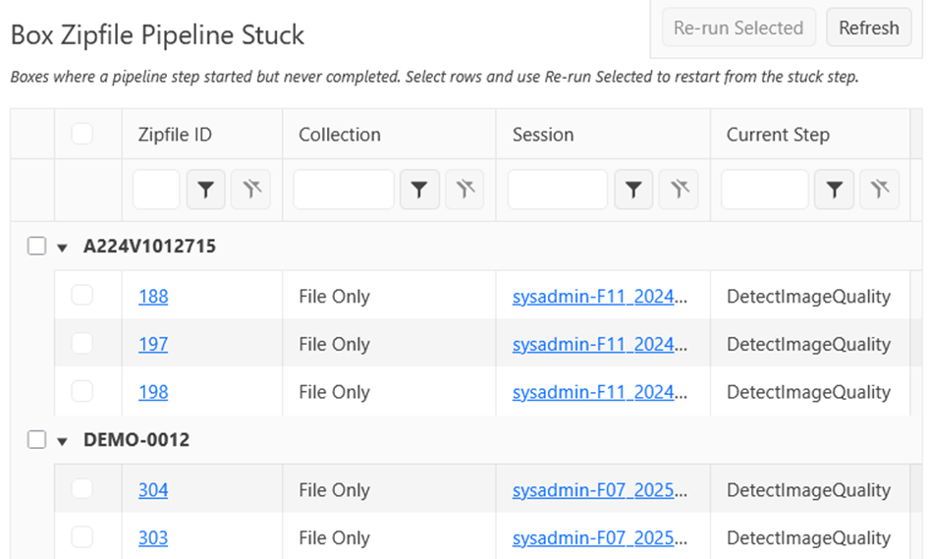
Task: Clear the Current Step column filter
Action: tap(880, 190)
